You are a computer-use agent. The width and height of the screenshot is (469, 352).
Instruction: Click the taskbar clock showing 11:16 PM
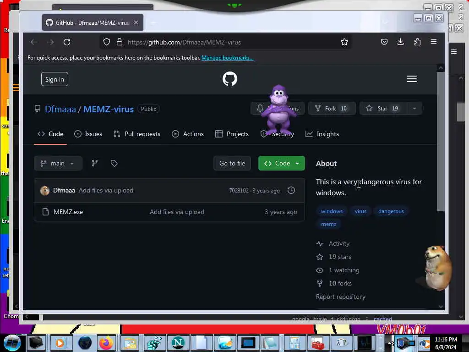coord(446,343)
